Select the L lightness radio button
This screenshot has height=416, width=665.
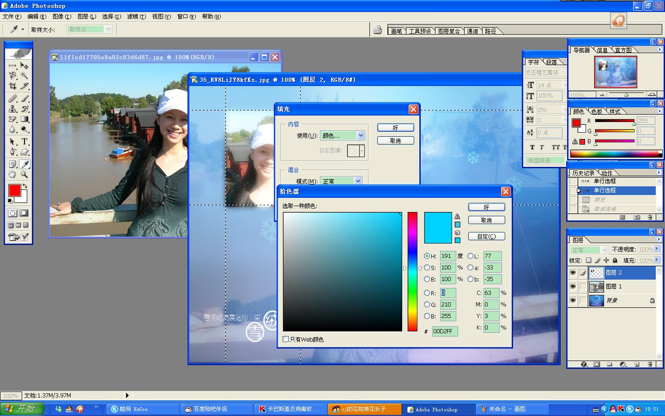470,256
